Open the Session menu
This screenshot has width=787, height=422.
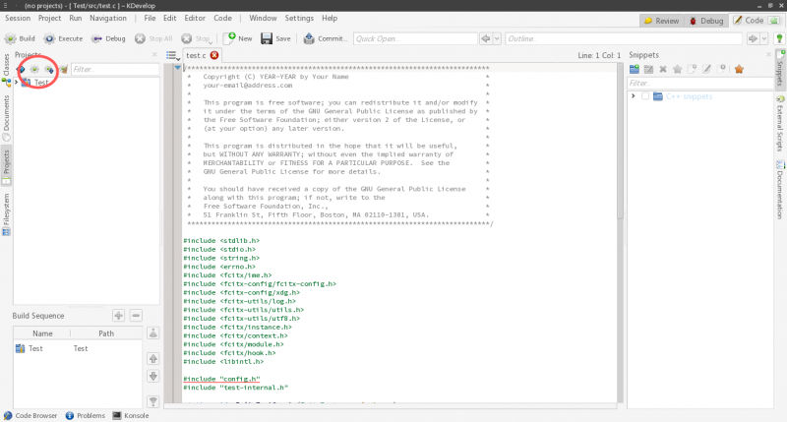point(18,18)
